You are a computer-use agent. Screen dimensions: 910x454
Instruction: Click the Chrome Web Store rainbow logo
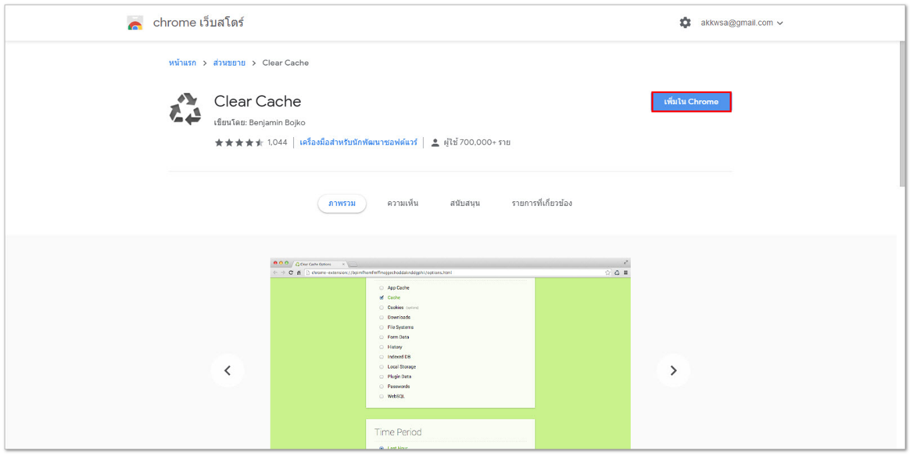click(135, 23)
